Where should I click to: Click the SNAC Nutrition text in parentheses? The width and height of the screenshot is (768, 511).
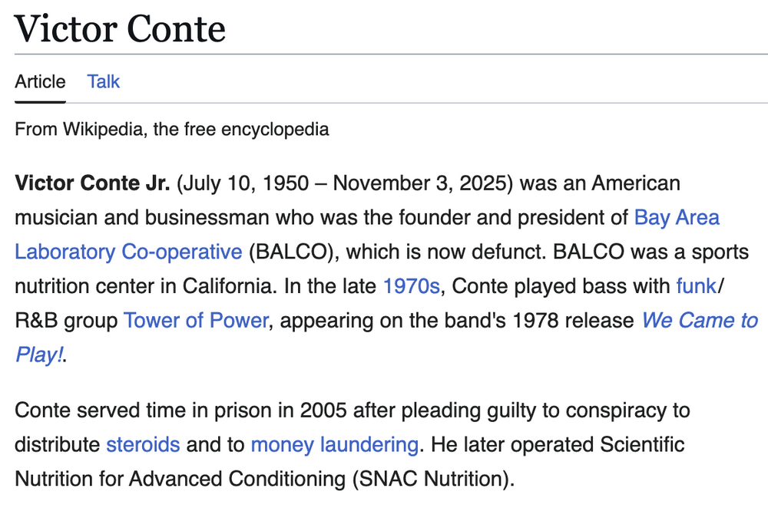click(432, 480)
